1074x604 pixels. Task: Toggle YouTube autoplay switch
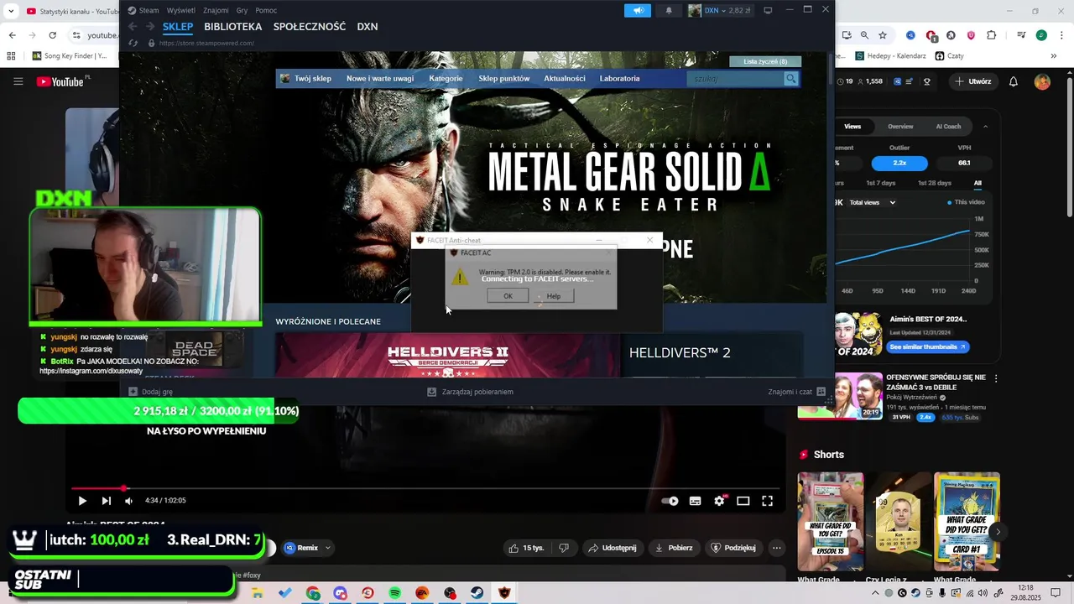[670, 501]
